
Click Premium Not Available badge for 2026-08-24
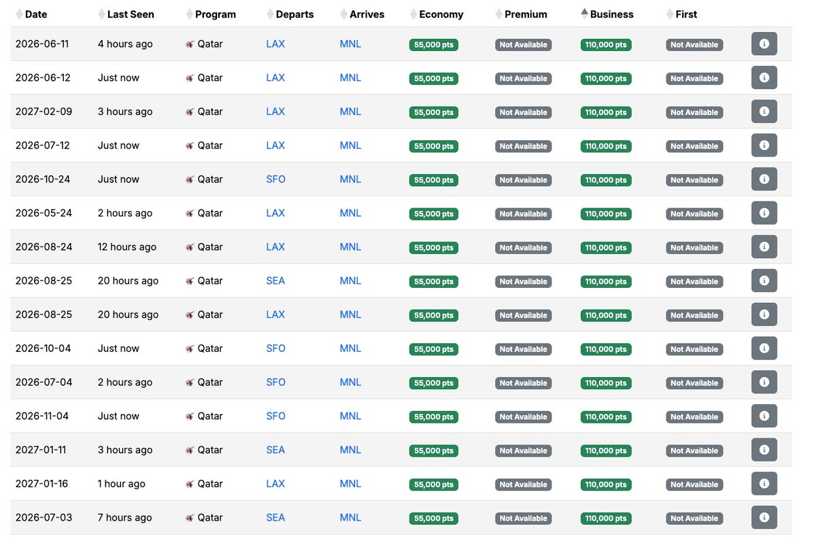click(523, 248)
